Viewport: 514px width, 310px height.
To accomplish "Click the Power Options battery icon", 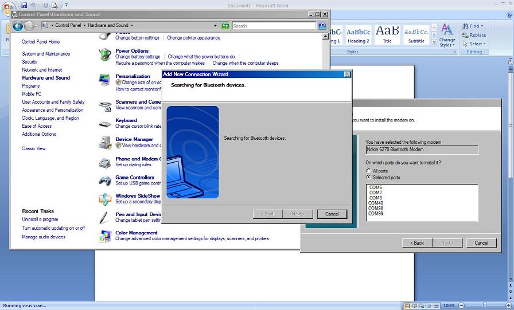I will click(105, 54).
